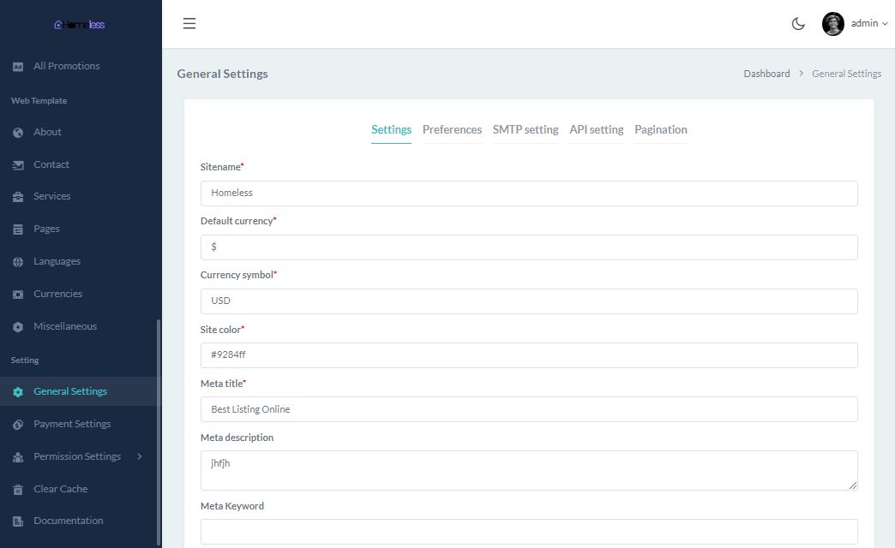The width and height of the screenshot is (895, 548).
Task: Click the Setting section label
Action: tap(25, 360)
